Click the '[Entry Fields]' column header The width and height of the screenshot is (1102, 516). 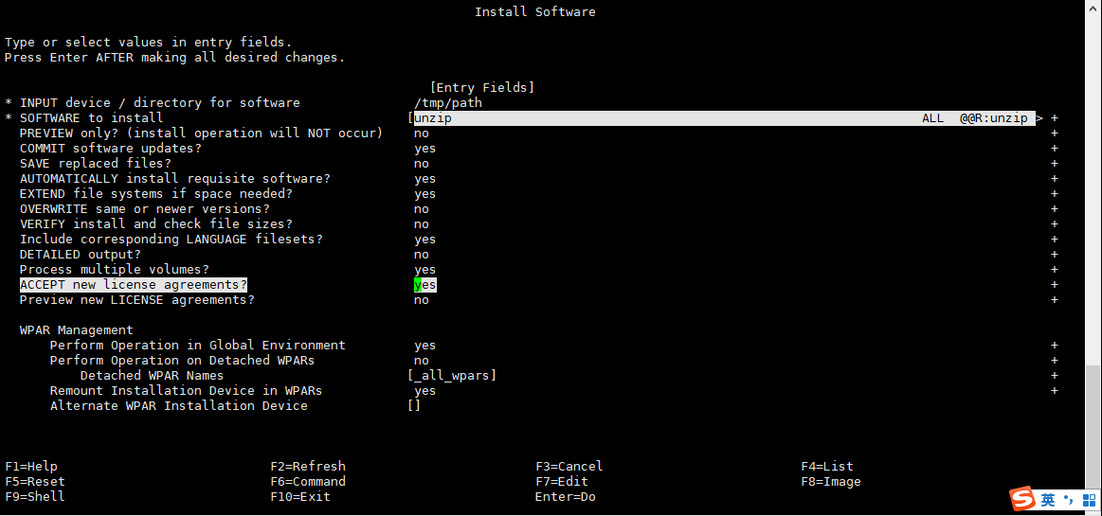point(482,88)
